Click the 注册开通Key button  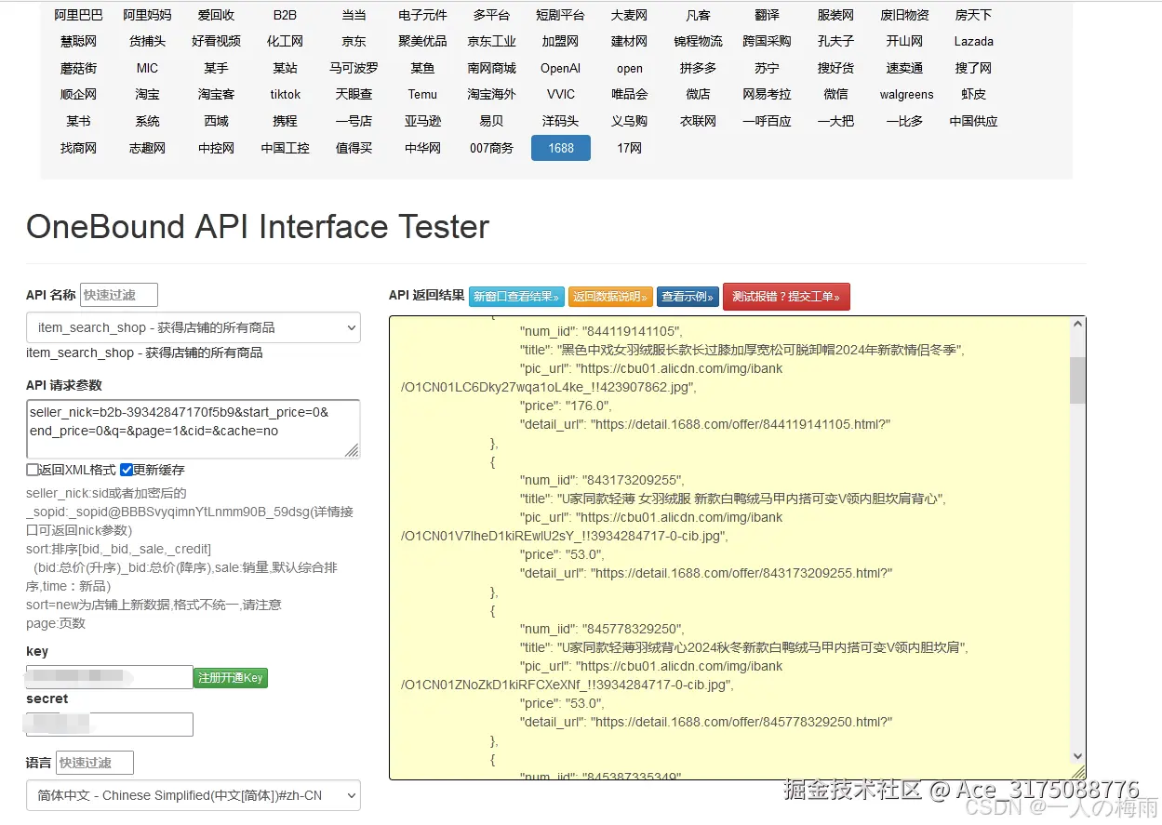[x=231, y=677]
